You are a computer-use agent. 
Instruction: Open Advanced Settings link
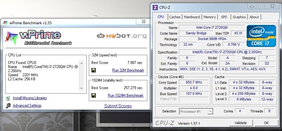click(x=27, y=105)
